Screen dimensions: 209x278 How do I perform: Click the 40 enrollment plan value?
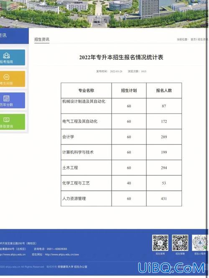click(x=129, y=183)
